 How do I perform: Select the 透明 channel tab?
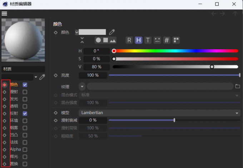point(14,106)
